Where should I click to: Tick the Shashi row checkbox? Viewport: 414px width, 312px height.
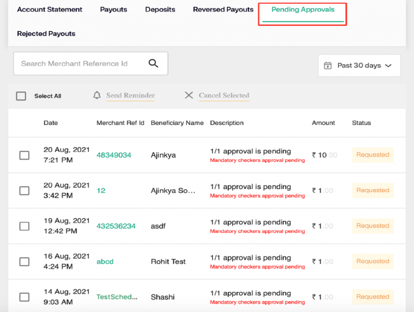24,297
